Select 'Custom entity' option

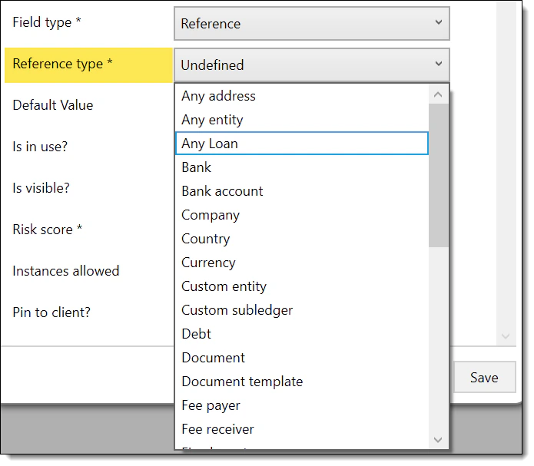pyautogui.click(x=302, y=286)
